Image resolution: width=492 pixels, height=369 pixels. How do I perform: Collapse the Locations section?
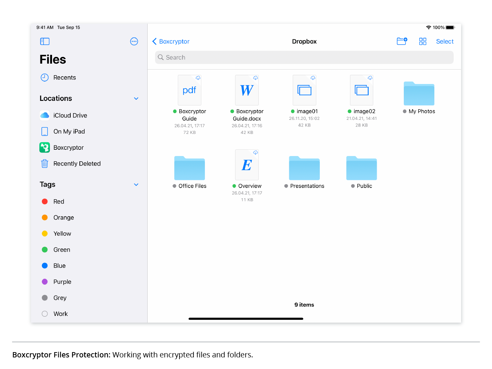[x=136, y=98]
